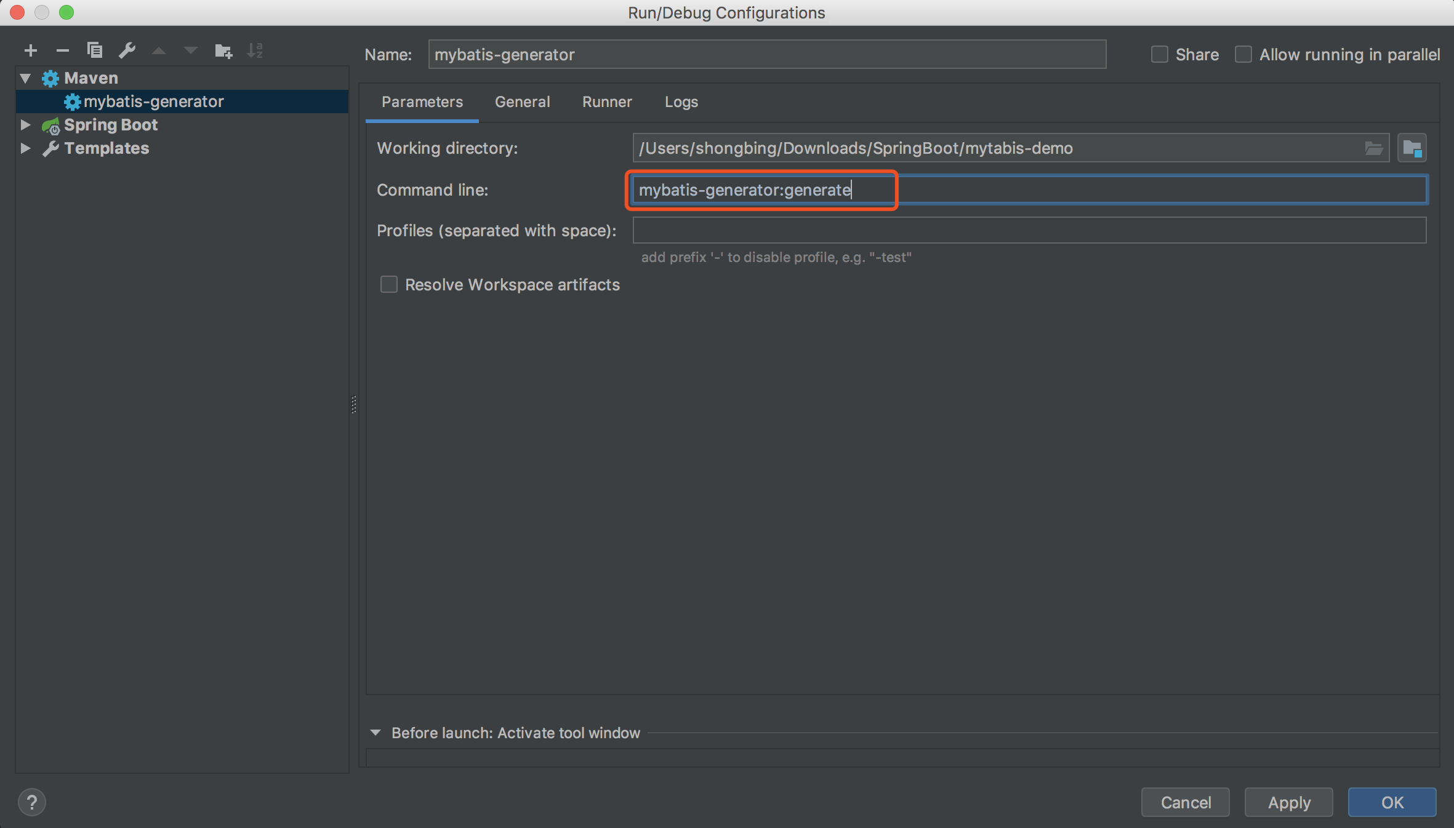Click the Templates wrench icon in tree
The width and height of the screenshot is (1454, 828).
(50, 149)
